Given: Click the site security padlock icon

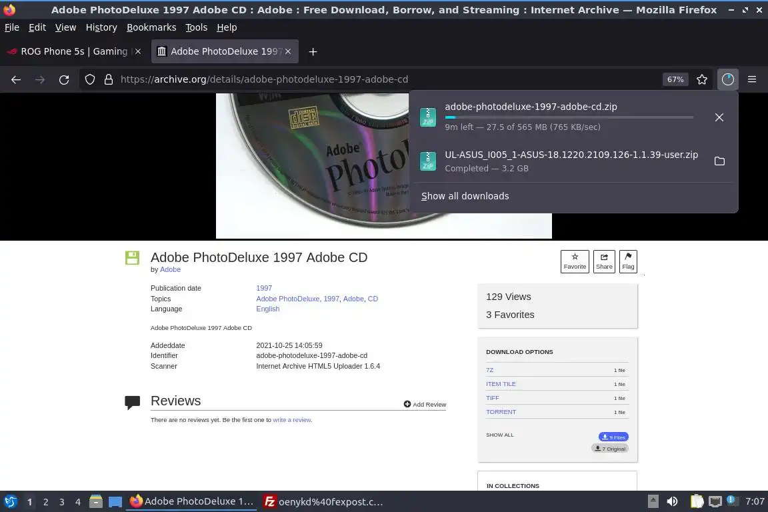Looking at the screenshot, I should click(109, 79).
